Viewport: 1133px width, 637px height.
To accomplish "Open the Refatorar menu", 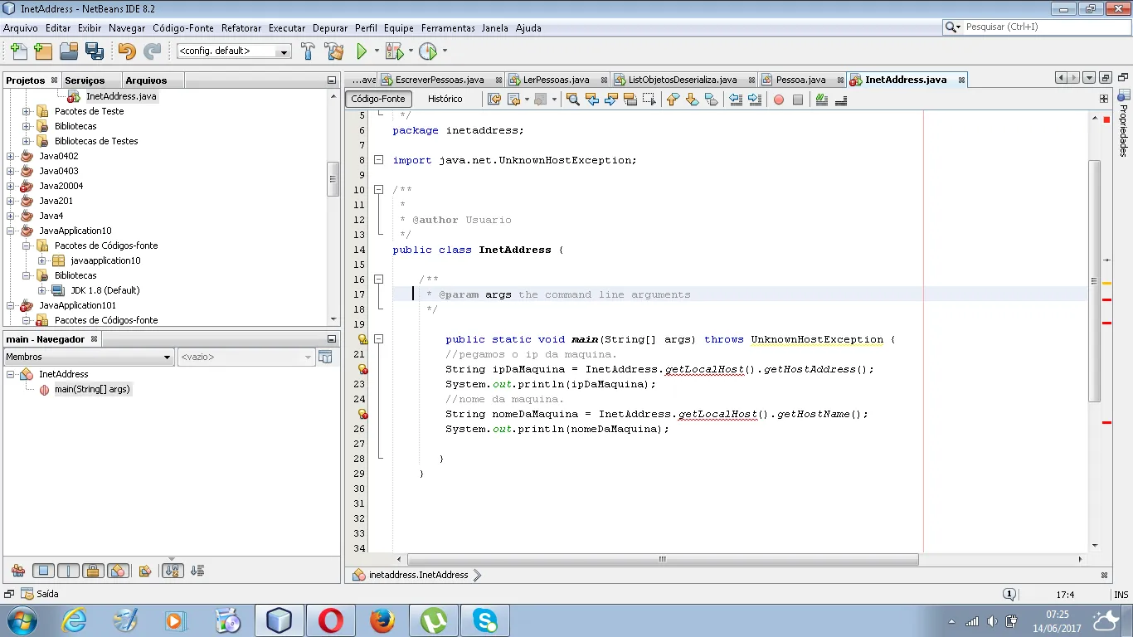I will (x=241, y=27).
